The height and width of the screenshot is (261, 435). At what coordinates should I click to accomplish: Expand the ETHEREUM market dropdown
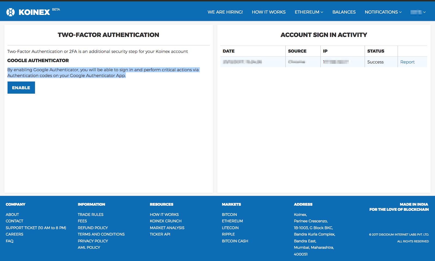(x=309, y=12)
